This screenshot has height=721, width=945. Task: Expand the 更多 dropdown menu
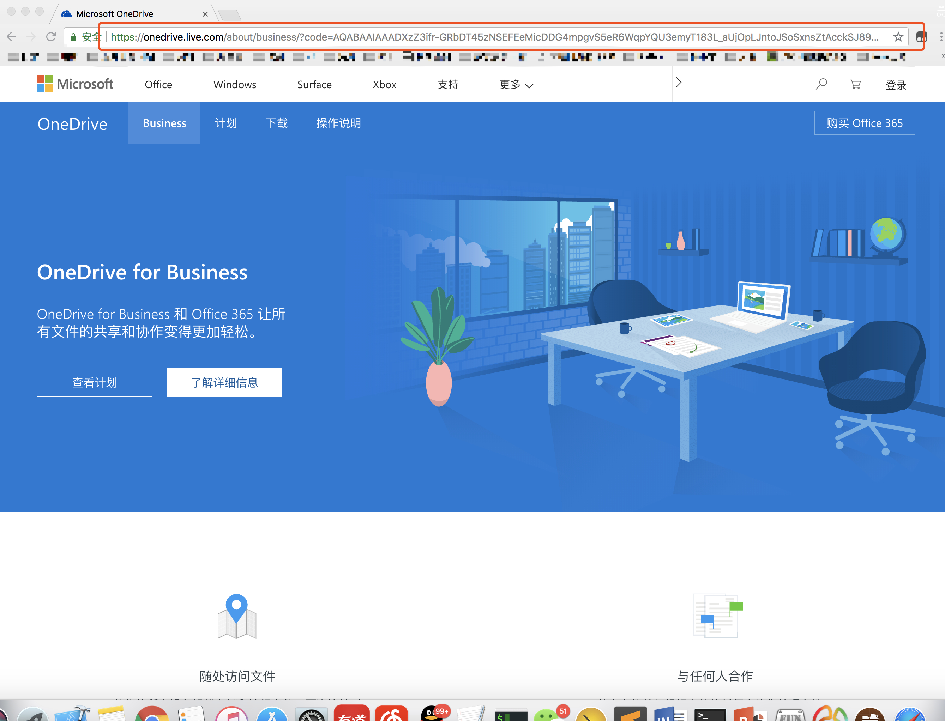[516, 85]
